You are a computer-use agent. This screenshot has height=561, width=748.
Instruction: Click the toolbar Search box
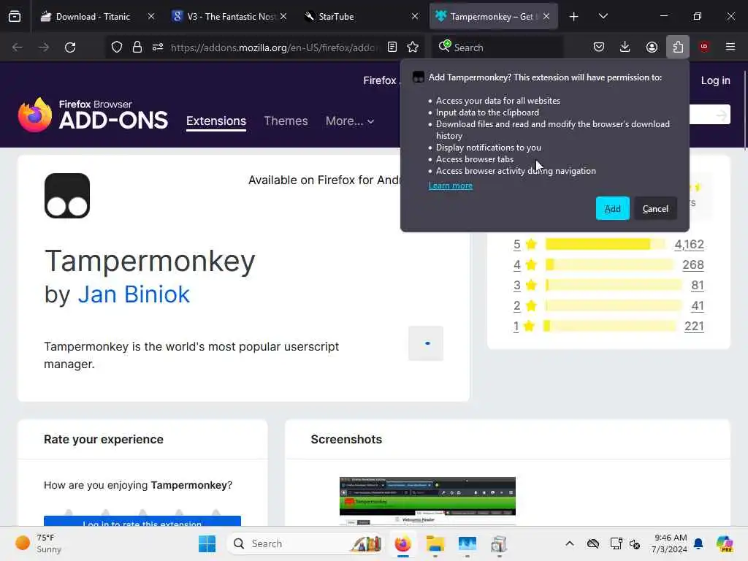497,47
